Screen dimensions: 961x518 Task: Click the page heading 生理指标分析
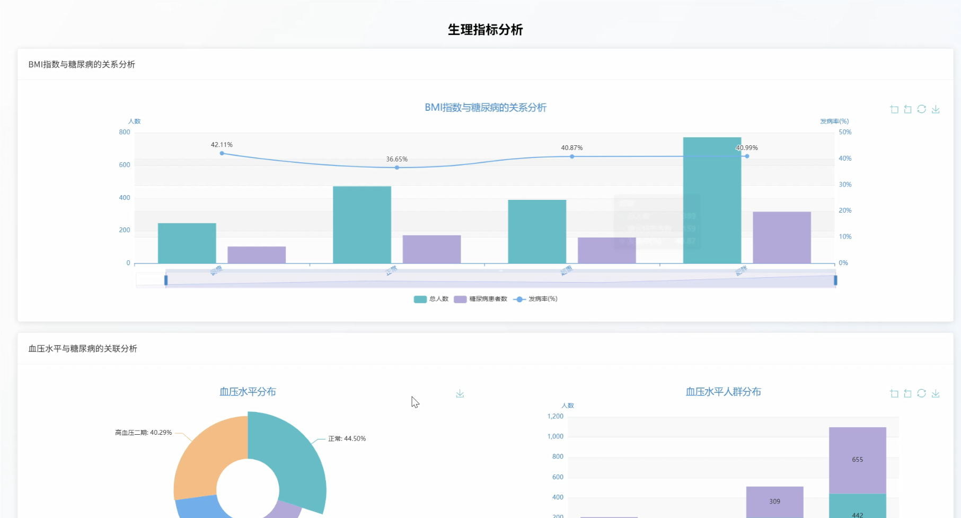click(486, 30)
